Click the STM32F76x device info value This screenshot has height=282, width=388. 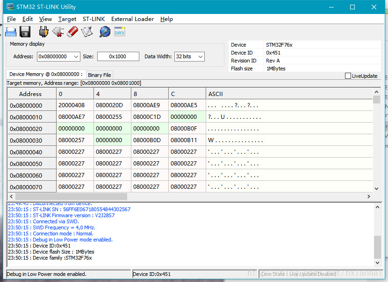(x=279, y=45)
